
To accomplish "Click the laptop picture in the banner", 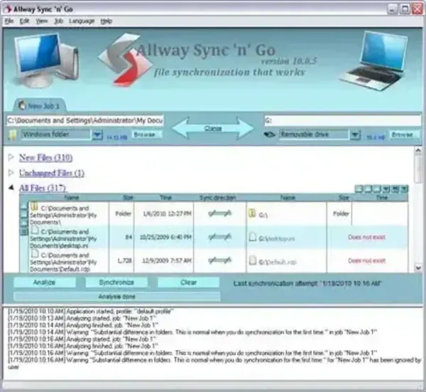I will tap(373, 60).
